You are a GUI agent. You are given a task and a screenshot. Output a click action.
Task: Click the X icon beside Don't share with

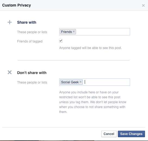tap(10, 72)
